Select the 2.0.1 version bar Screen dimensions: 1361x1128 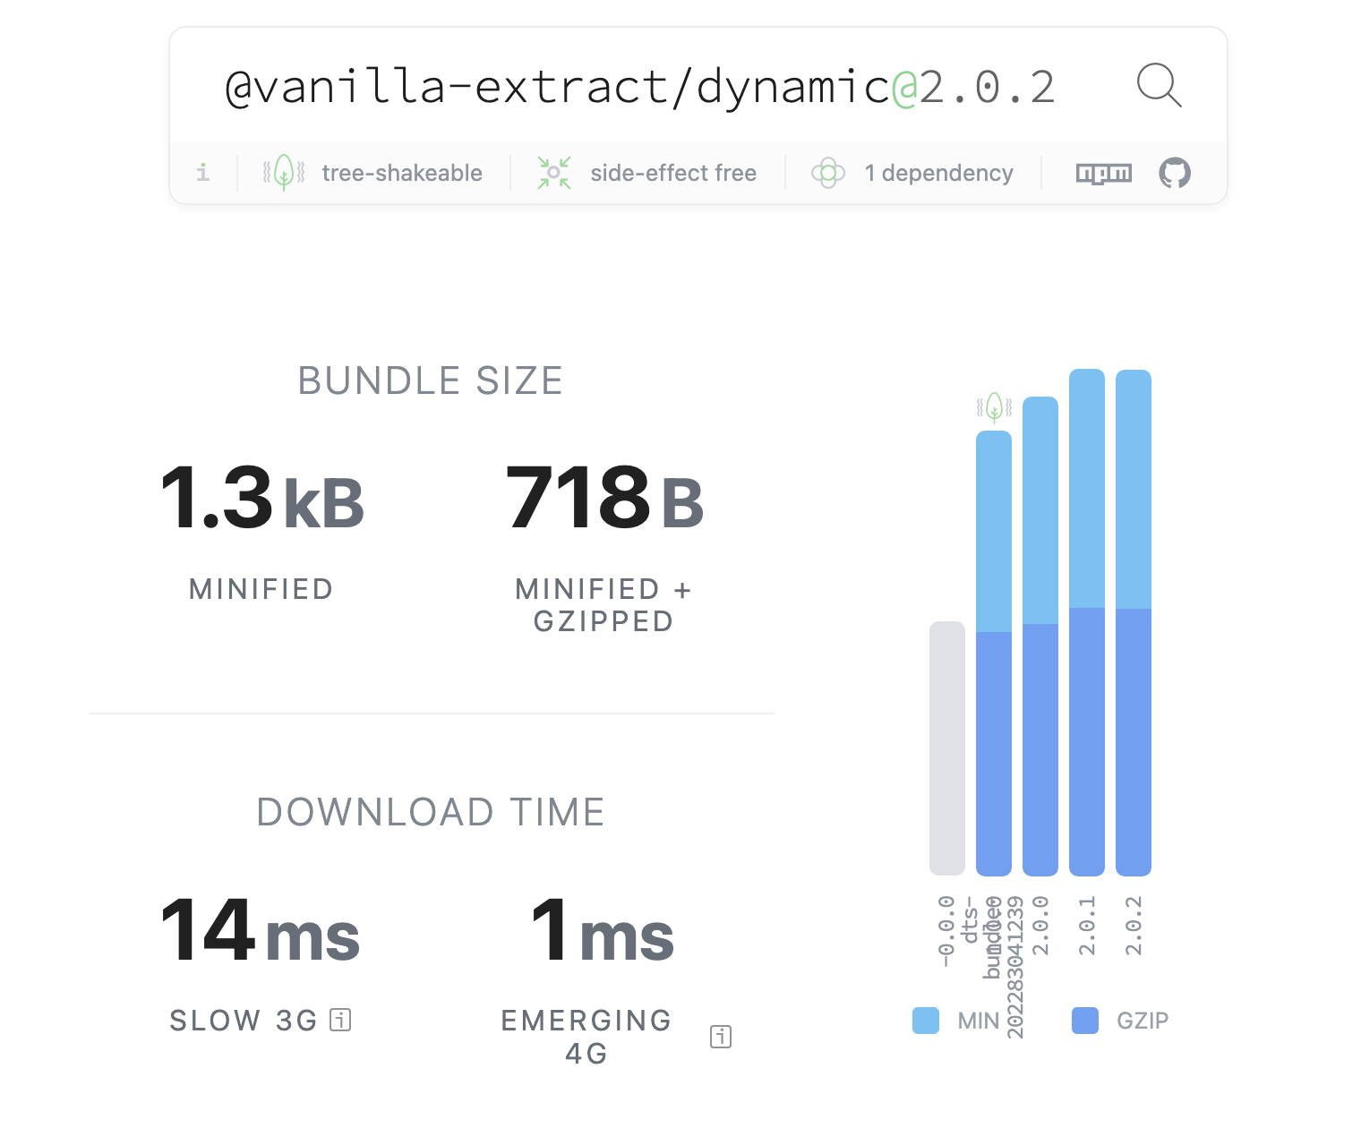point(1087,622)
